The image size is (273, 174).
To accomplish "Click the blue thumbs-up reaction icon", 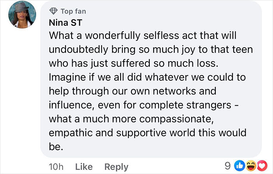I will click(240, 167).
